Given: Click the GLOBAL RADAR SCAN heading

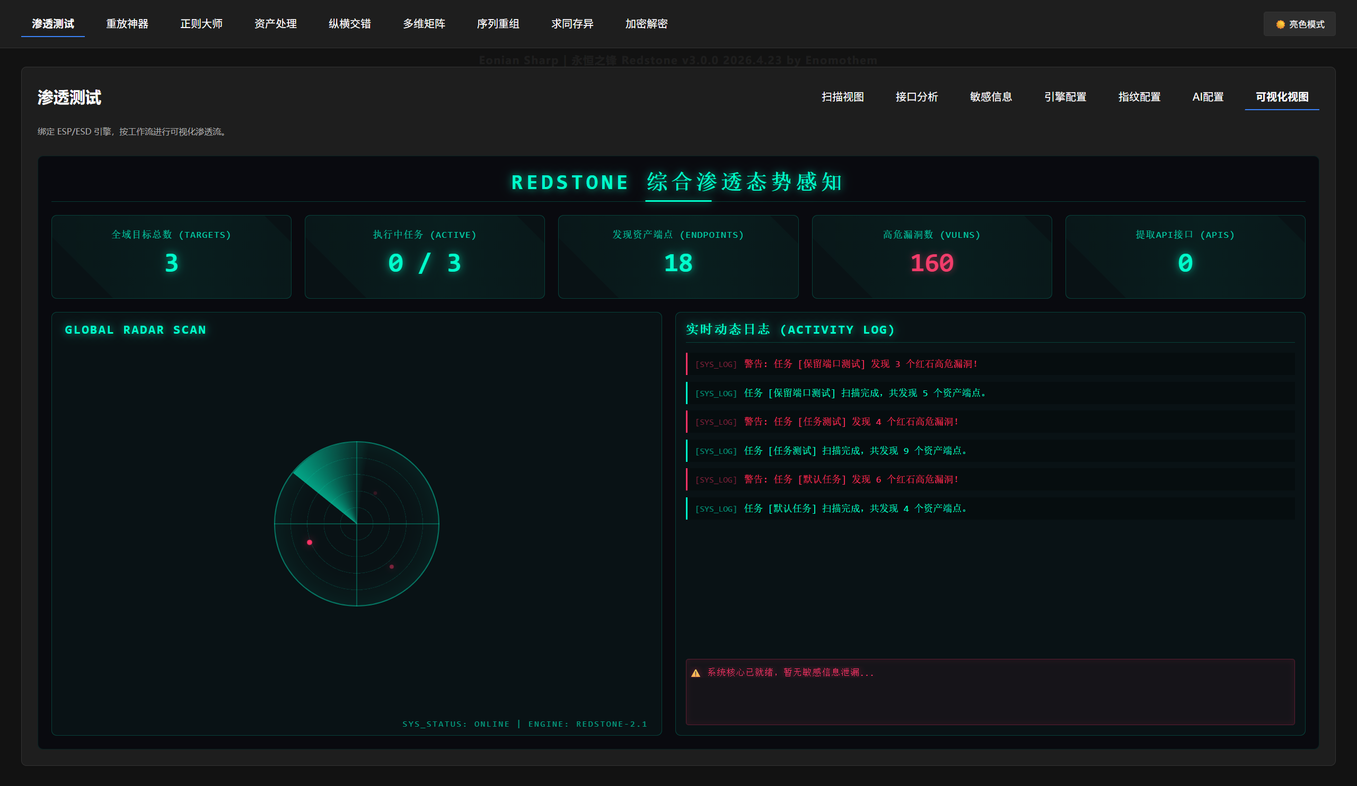Looking at the screenshot, I should click(x=136, y=330).
